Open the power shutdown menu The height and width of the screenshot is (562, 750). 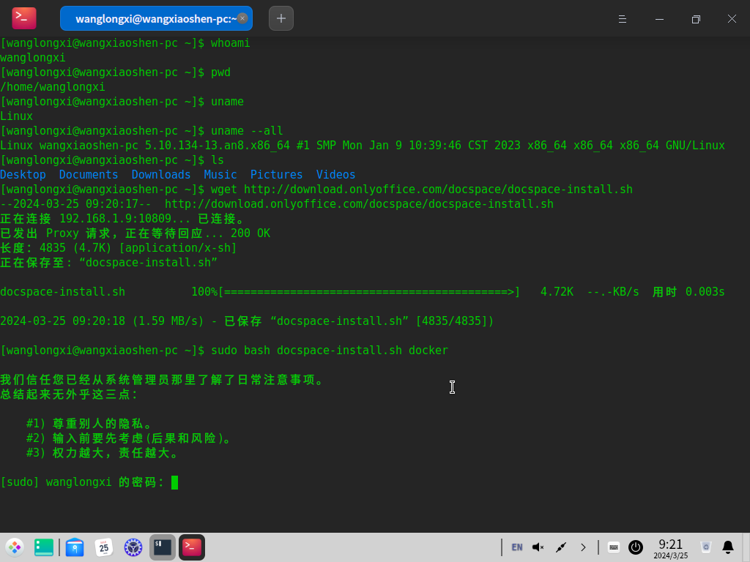636,547
